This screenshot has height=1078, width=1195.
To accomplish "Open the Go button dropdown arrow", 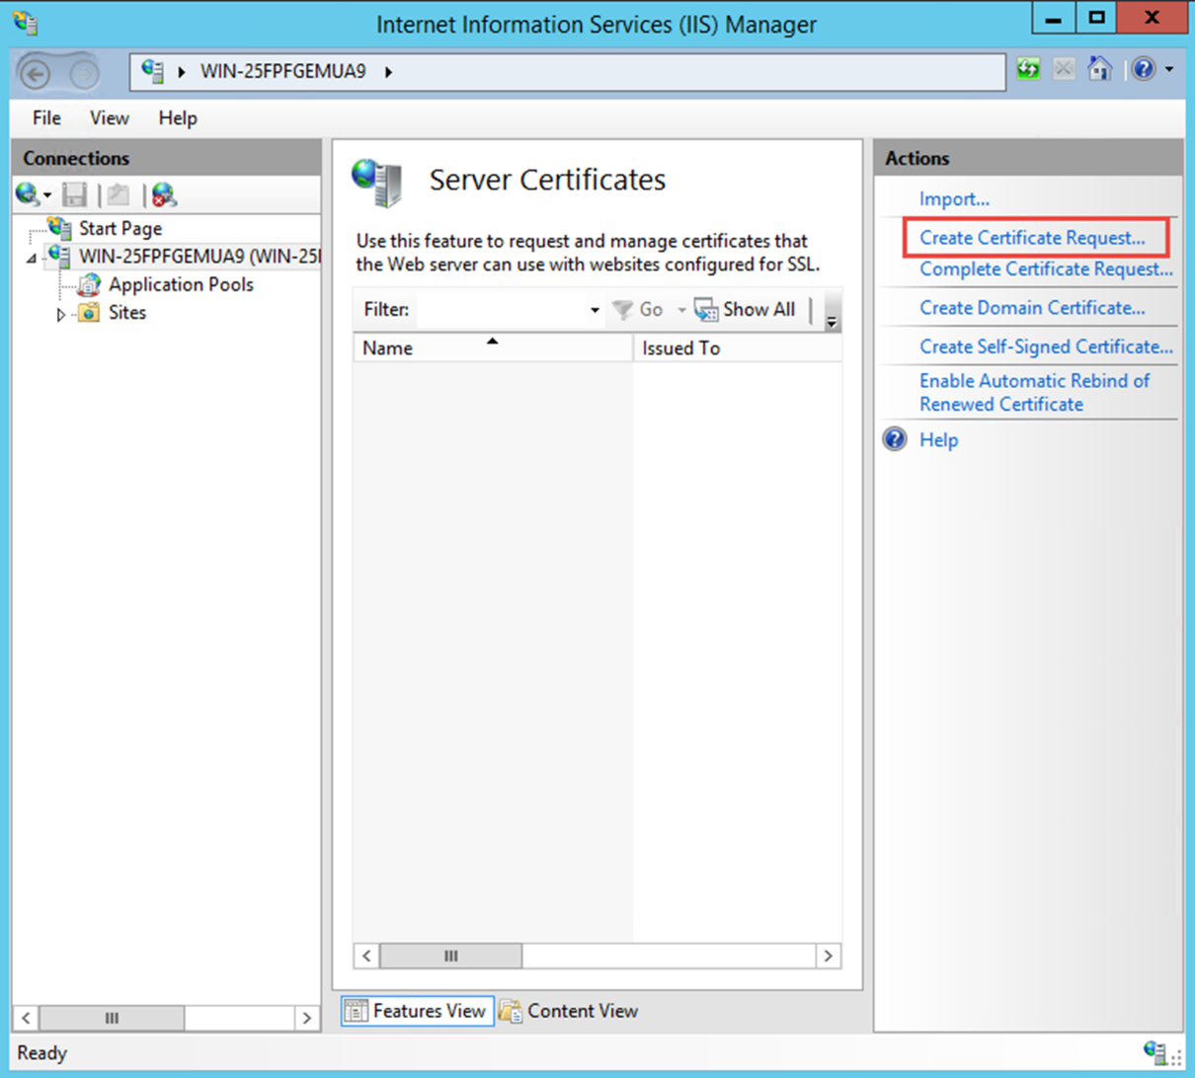I will pos(681,310).
